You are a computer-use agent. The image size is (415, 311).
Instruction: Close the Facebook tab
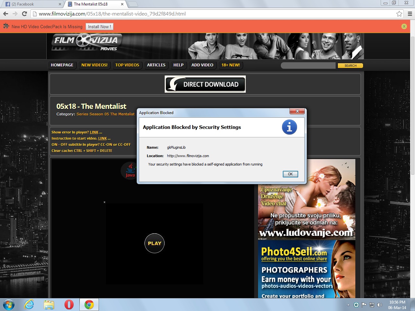point(60,4)
